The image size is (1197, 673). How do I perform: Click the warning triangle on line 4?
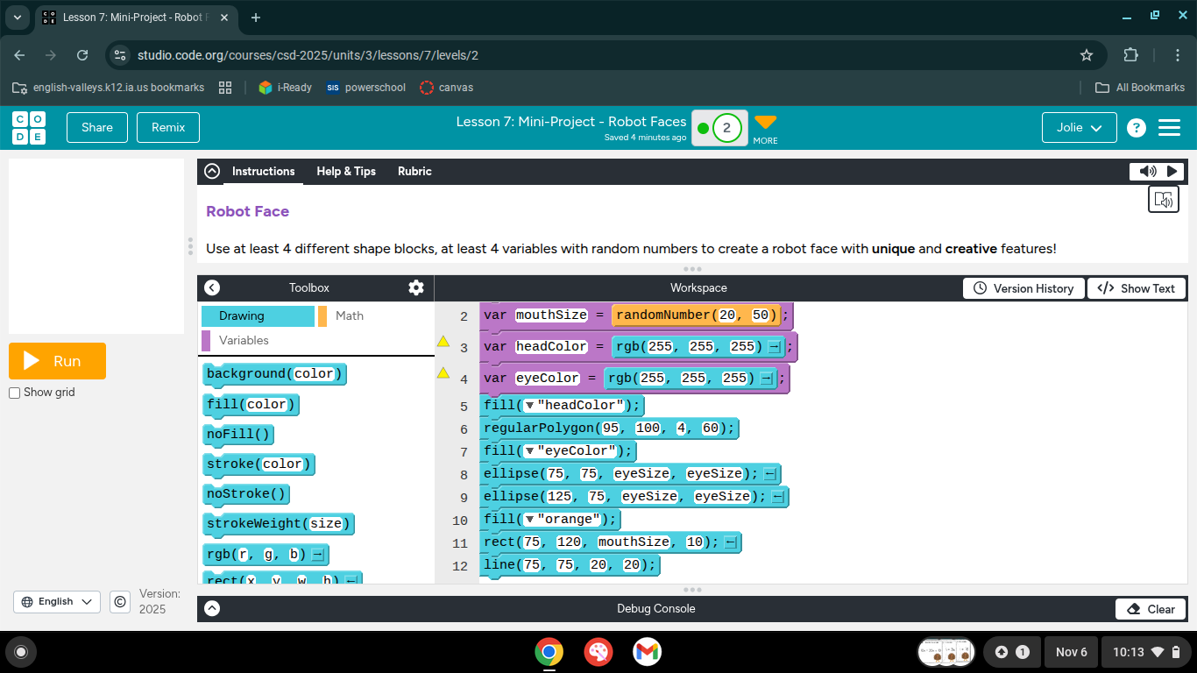(443, 373)
